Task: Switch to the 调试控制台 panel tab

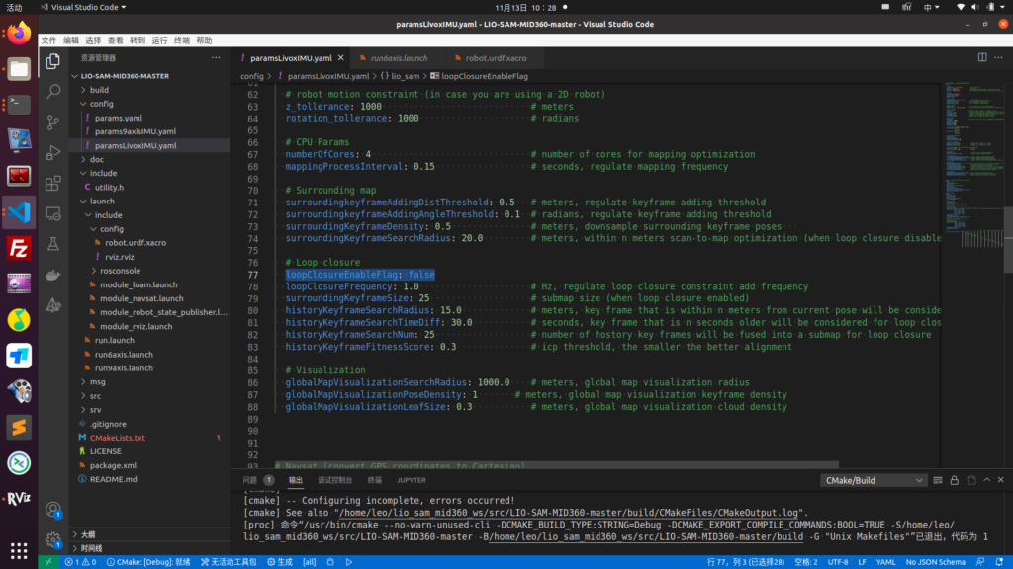Action: coord(334,480)
